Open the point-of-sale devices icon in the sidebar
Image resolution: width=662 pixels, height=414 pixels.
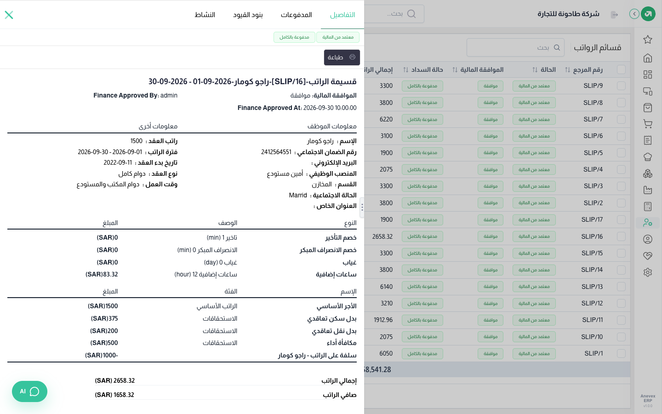[648, 91]
